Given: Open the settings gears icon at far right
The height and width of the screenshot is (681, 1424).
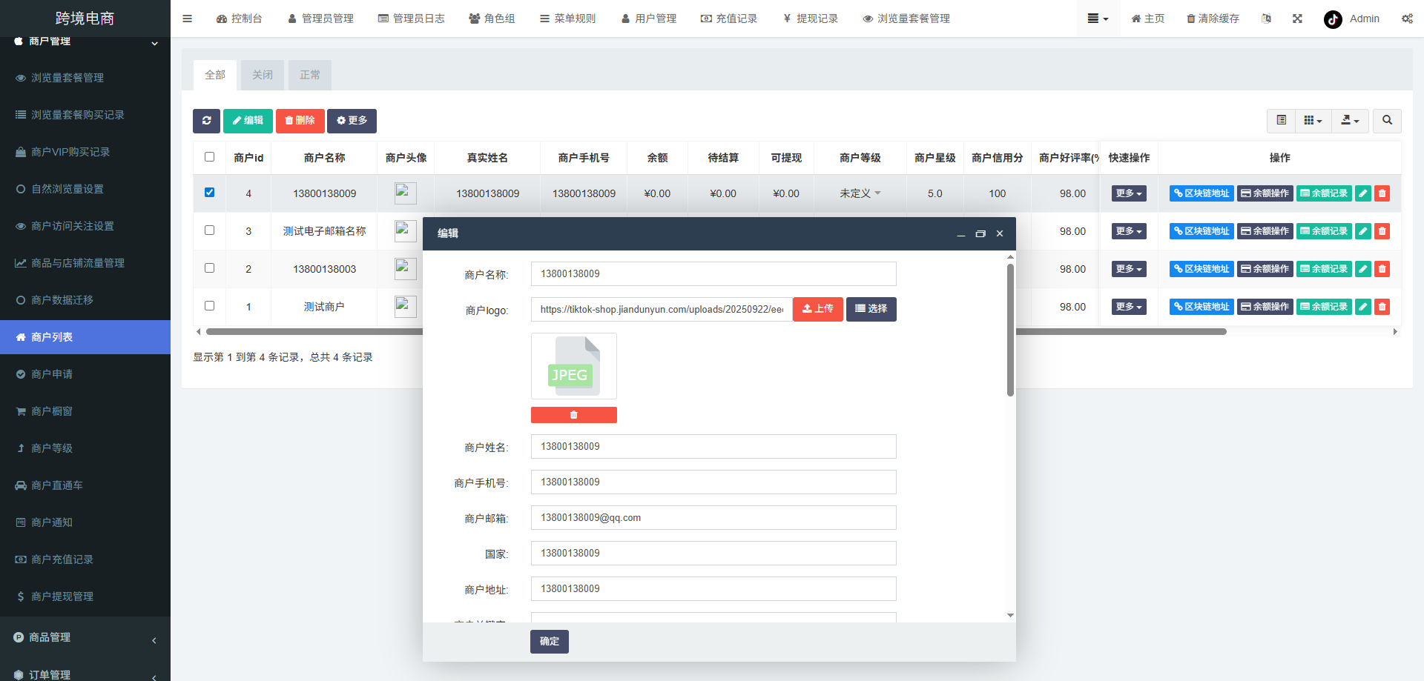Looking at the screenshot, I should pyautogui.click(x=1407, y=19).
